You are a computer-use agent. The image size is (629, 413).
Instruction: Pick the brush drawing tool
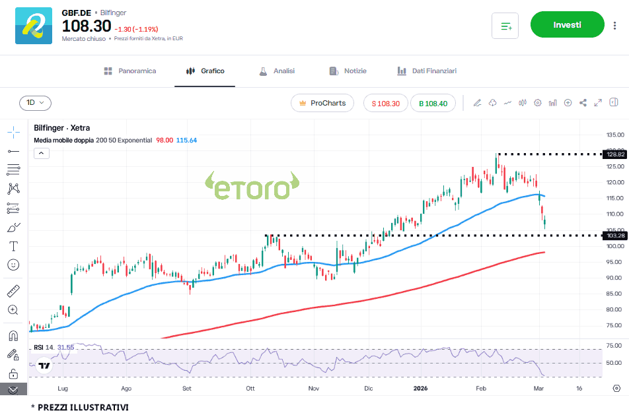(x=13, y=227)
